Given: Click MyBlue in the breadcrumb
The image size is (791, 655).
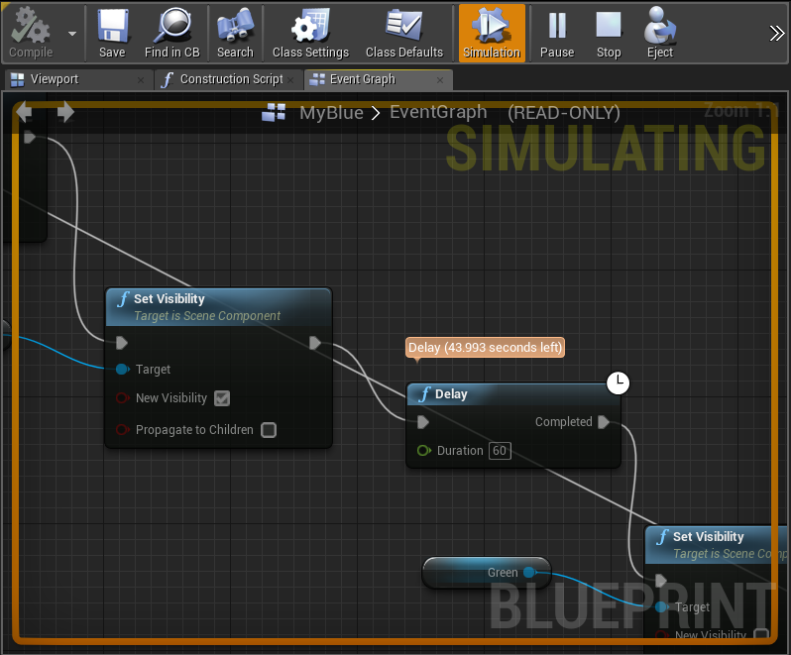Looking at the screenshot, I should pos(331,113).
